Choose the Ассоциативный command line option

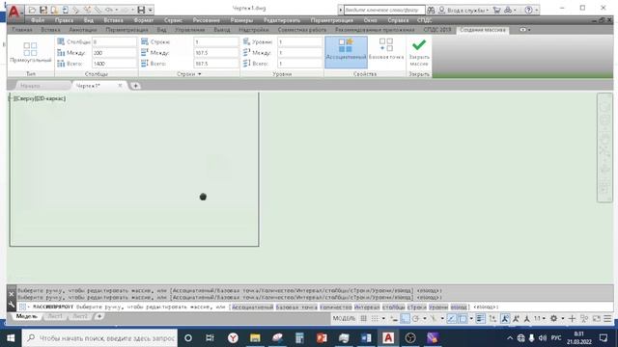(x=252, y=307)
